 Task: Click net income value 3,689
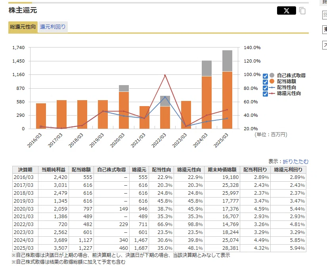click(x=54, y=240)
